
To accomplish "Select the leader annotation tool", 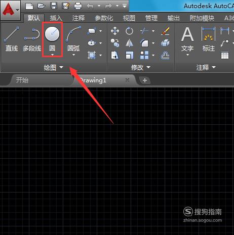I will point(225,43).
